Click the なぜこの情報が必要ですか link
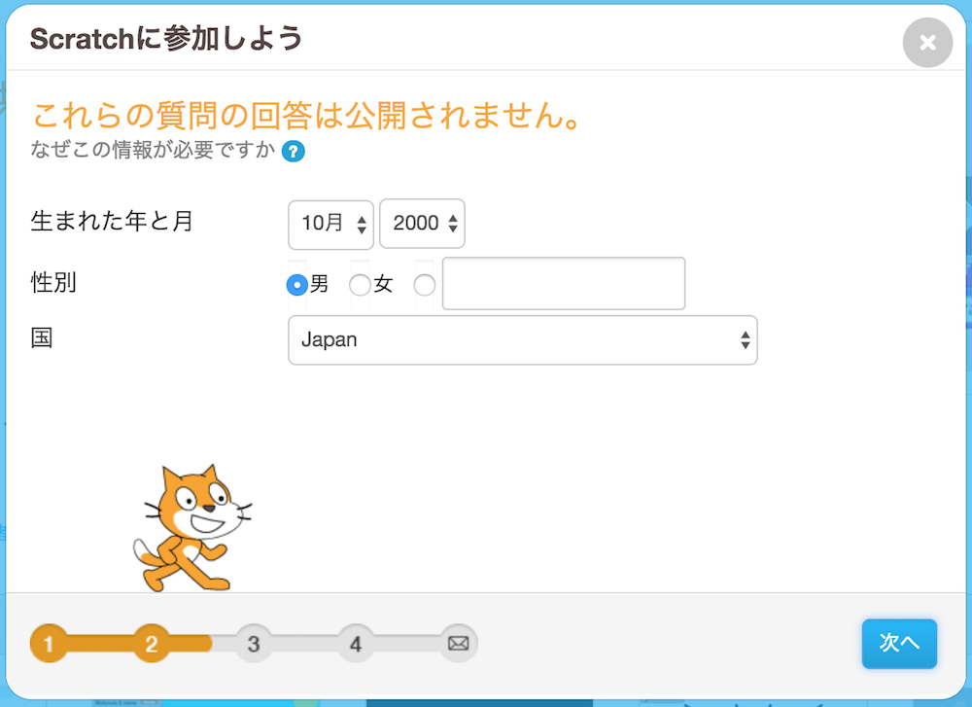 point(154,152)
